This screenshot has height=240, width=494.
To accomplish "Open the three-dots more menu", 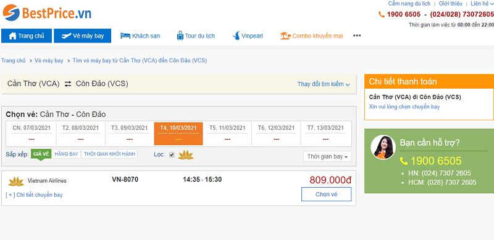I will [x=357, y=36].
